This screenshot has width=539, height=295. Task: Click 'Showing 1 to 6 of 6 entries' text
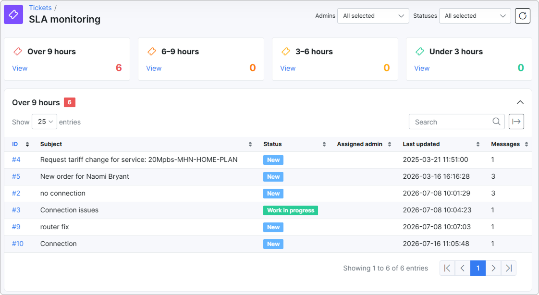385,268
